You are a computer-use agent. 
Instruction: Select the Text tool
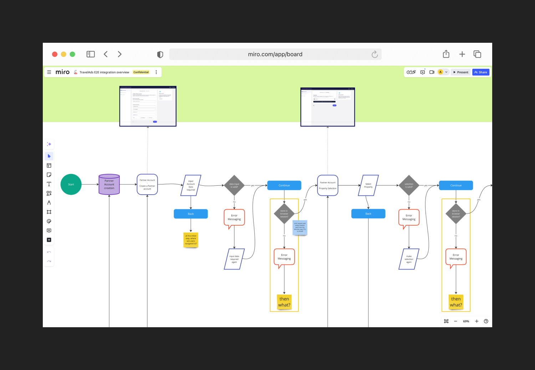pos(49,184)
